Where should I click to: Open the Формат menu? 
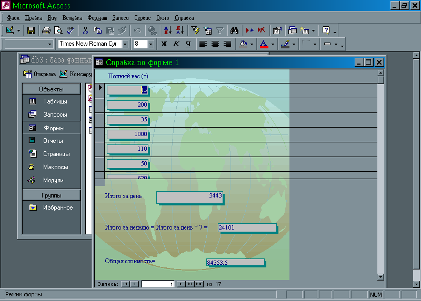click(x=97, y=17)
